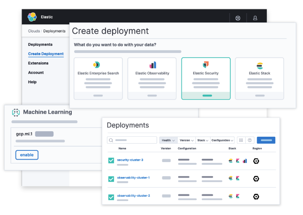303x215 pixels.
Task: Click the Elastic logo in header
Action: tap(32, 17)
